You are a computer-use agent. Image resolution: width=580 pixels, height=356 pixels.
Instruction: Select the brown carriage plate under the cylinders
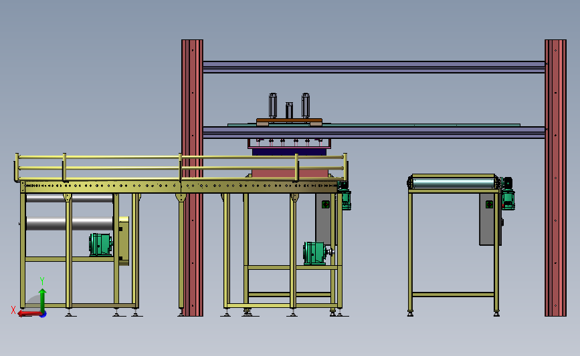[289, 122]
